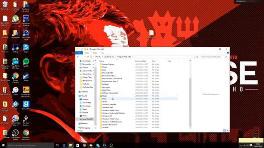Switch to the details view layout icon
Image resolution: width=264 pixels, height=148 pixels.
[x=224, y=131]
